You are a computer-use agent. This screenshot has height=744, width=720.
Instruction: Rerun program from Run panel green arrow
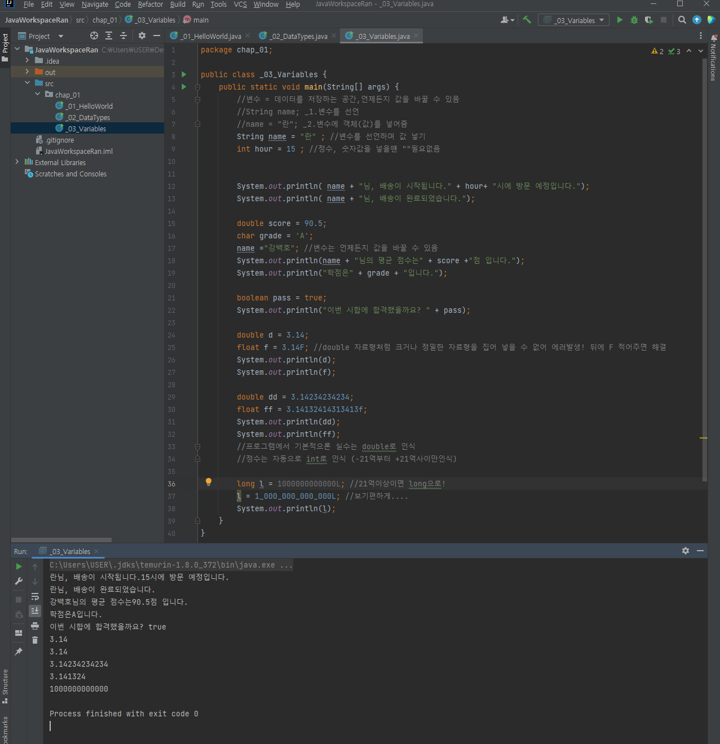(x=19, y=566)
